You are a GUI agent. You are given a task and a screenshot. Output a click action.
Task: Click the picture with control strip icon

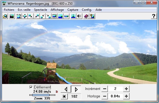[54, 16]
